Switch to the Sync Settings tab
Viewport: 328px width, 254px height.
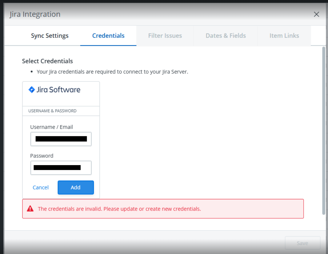(x=50, y=36)
